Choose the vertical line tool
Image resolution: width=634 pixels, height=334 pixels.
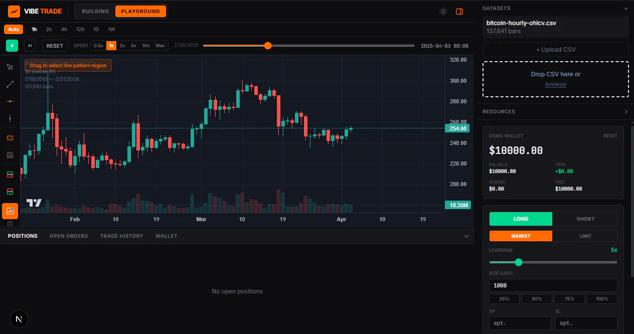click(x=10, y=118)
